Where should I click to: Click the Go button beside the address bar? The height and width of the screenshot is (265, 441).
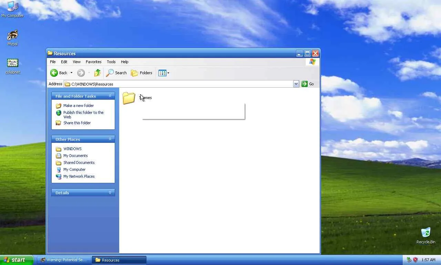308,84
